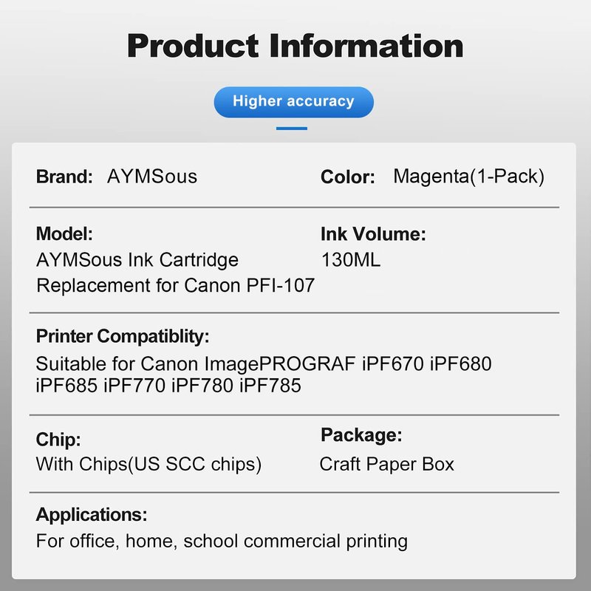Select the "Model:" label
Viewport: 591px width, 591px height.
click(x=64, y=235)
